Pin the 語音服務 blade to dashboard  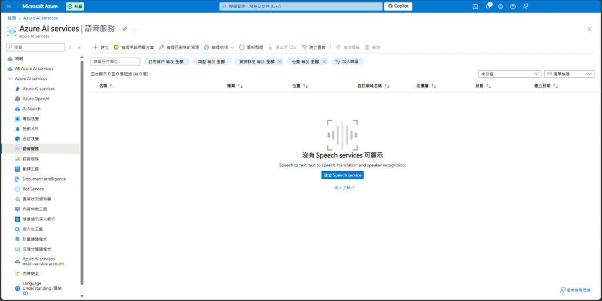tap(125, 29)
